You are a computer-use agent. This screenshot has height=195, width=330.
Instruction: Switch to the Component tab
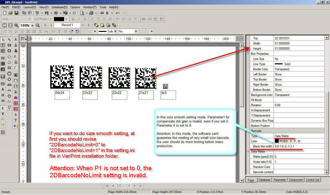coord(296,180)
